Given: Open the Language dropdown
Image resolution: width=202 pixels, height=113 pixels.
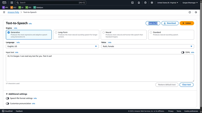Looking at the screenshot, I should [52, 46].
